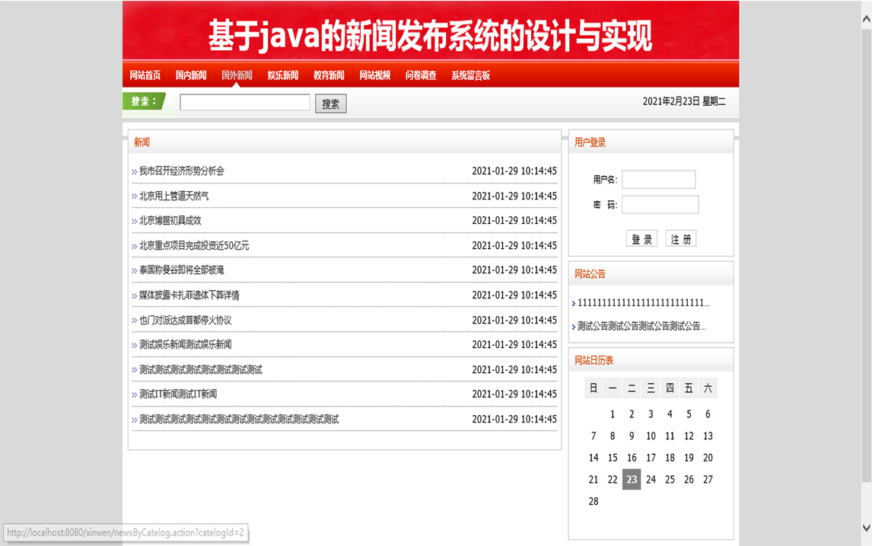The width and height of the screenshot is (872, 546).
Task: Click the 用户登录 panel heading
Action: [590, 142]
